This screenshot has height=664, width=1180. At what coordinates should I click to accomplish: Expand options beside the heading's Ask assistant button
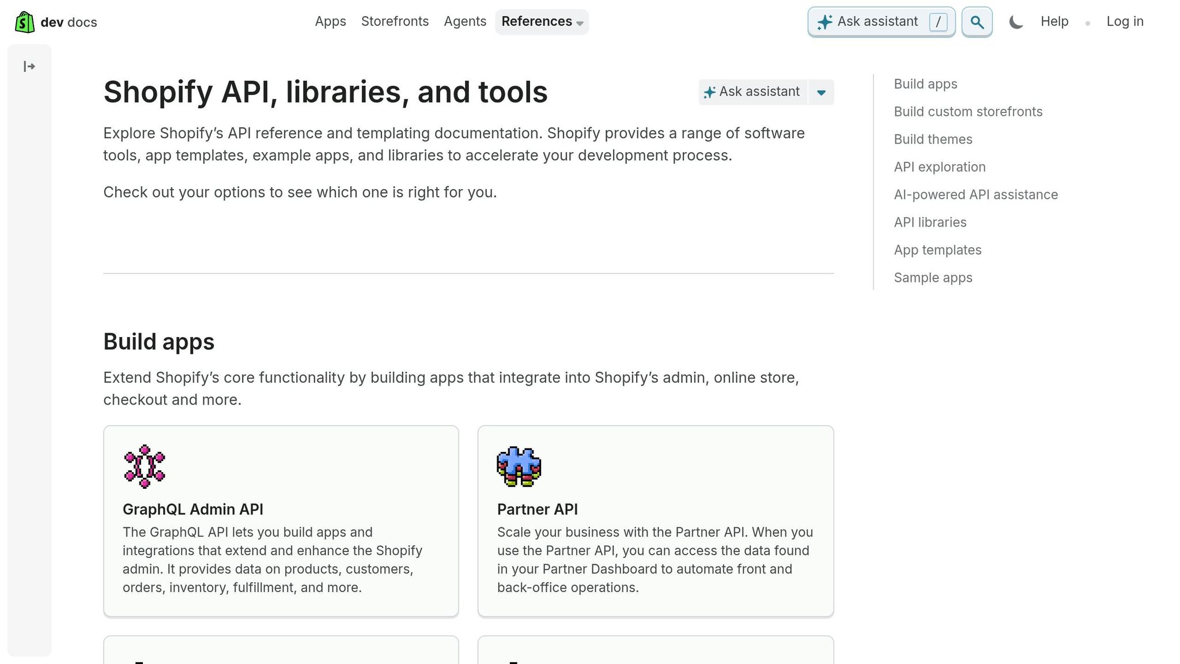tap(821, 92)
